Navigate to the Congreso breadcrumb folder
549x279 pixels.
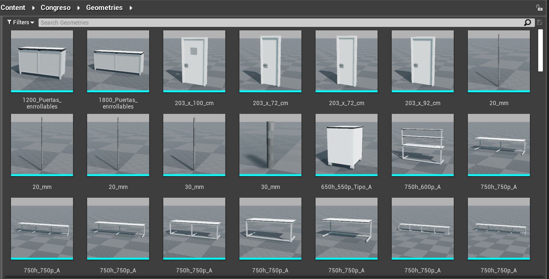(x=56, y=8)
